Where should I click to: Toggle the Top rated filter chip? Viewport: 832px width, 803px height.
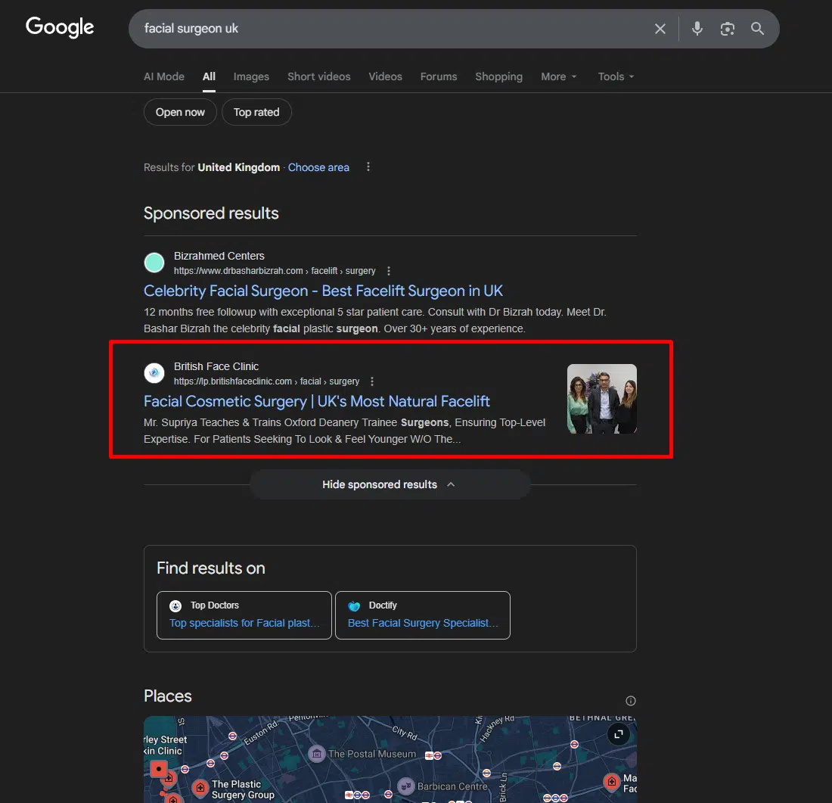coord(256,112)
